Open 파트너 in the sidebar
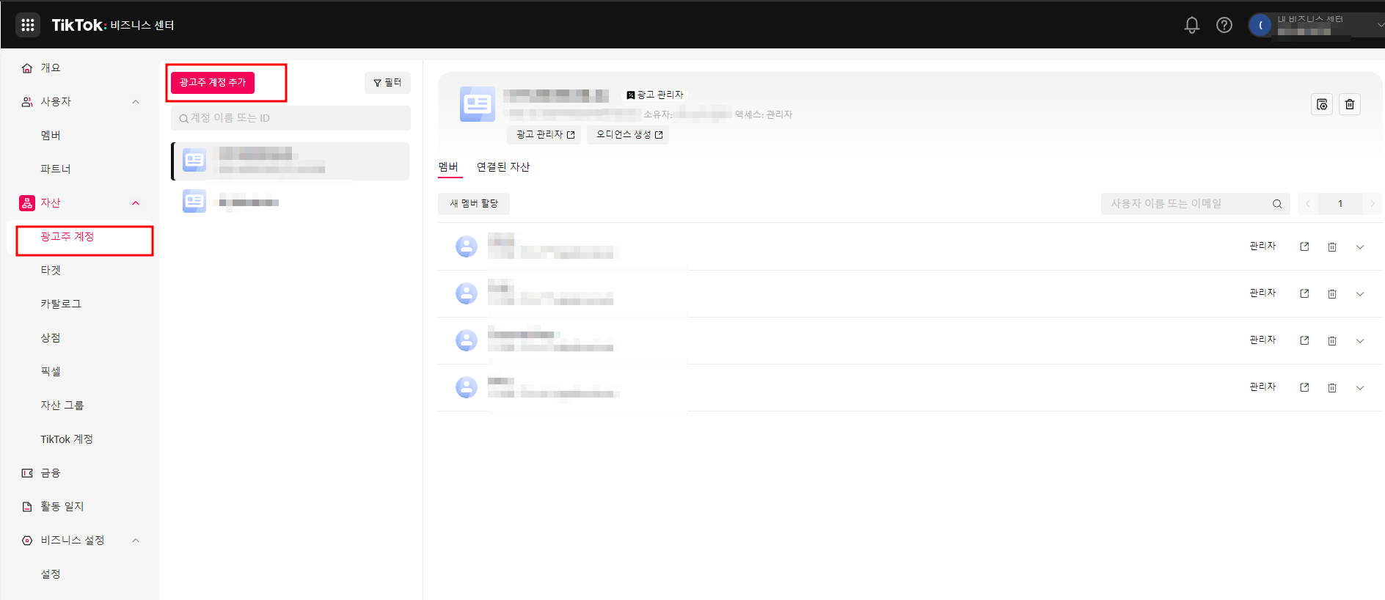 [x=56, y=169]
